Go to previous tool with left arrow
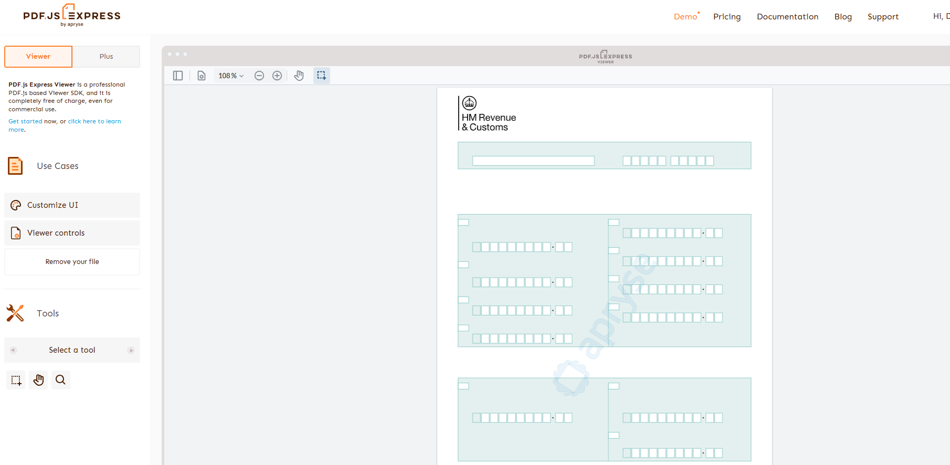950x465 pixels. [x=13, y=350]
